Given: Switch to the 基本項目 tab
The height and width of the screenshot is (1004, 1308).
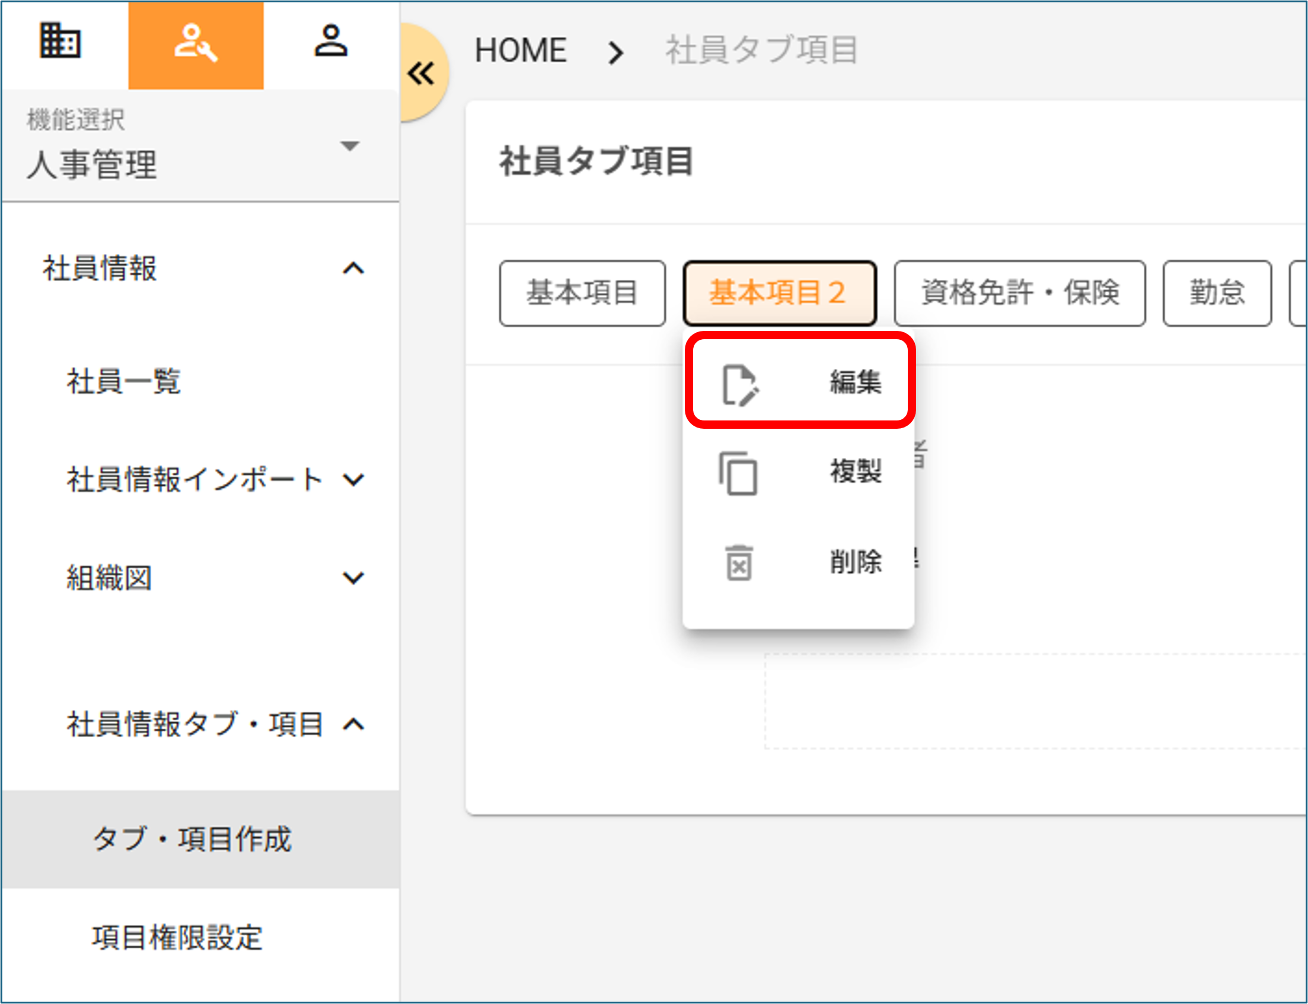Looking at the screenshot, I should 582,292.
